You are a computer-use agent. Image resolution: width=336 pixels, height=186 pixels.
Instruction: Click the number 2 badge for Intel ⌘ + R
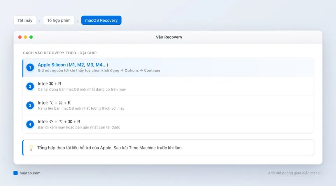coord(30,86)
